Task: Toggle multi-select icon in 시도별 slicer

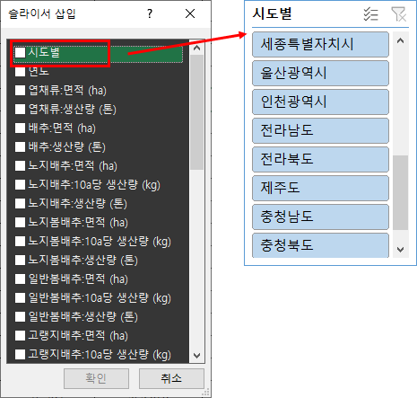Action: coord(370,14)
